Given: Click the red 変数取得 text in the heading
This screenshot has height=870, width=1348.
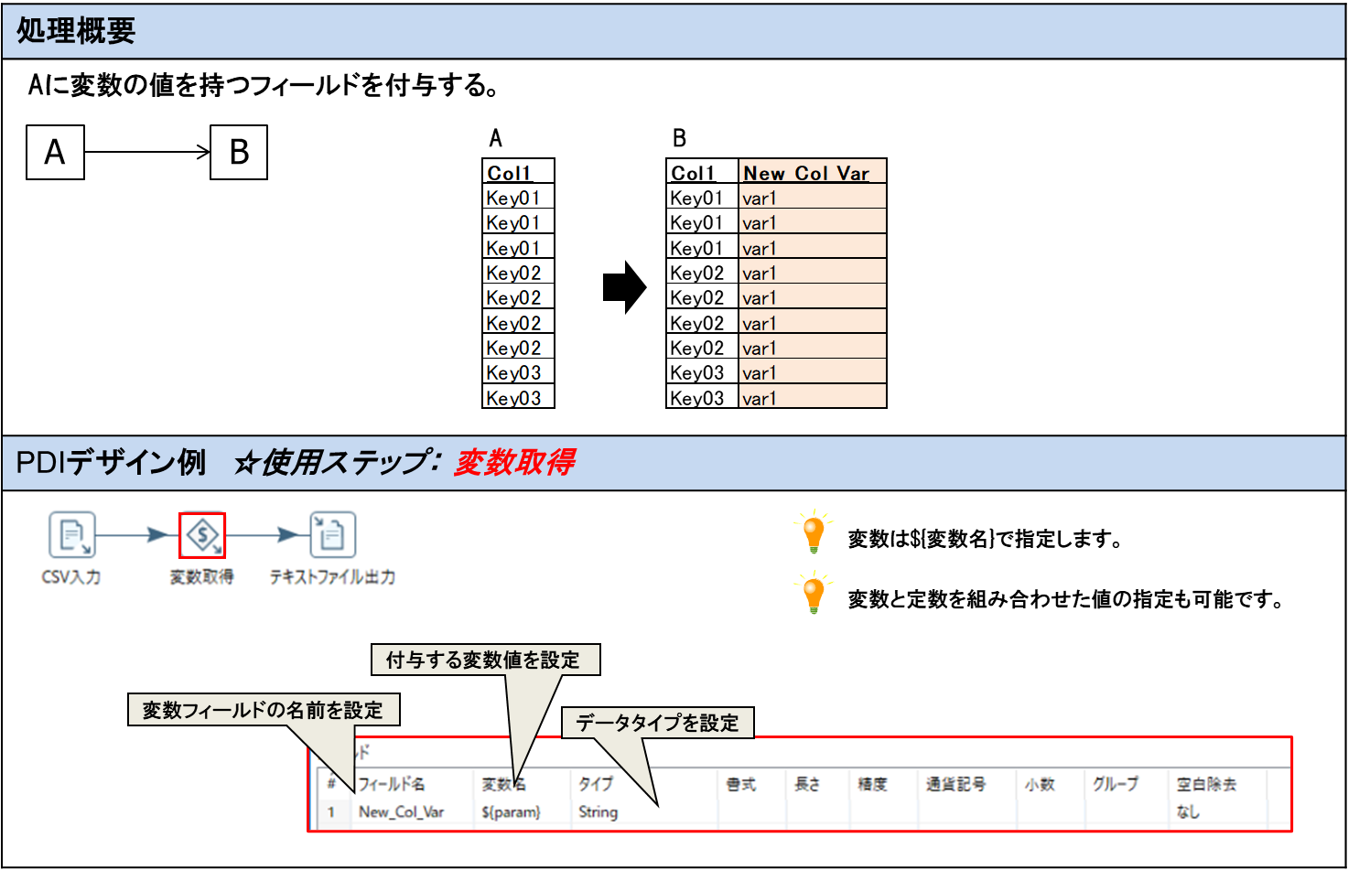Looking at the screenshot, I should (514, 462).
